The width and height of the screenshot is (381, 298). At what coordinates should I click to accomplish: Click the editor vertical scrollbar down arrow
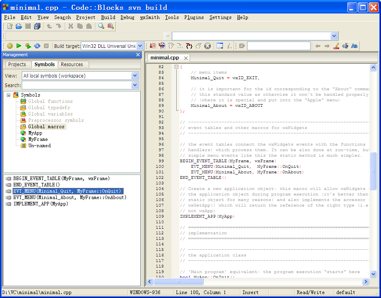(373, 274)
